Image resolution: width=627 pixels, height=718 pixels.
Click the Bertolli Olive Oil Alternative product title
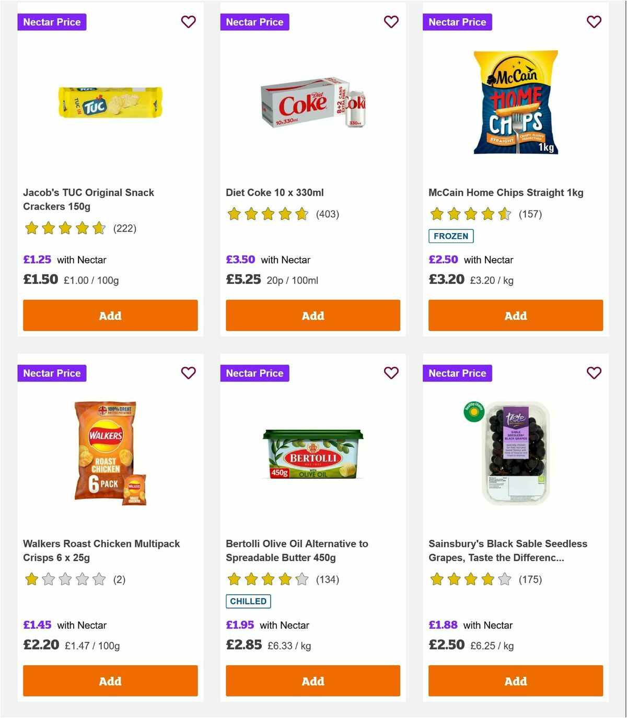297,550
